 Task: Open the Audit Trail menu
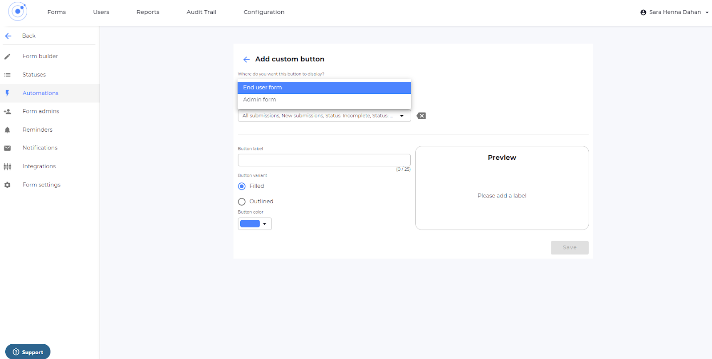coord(201,12)
